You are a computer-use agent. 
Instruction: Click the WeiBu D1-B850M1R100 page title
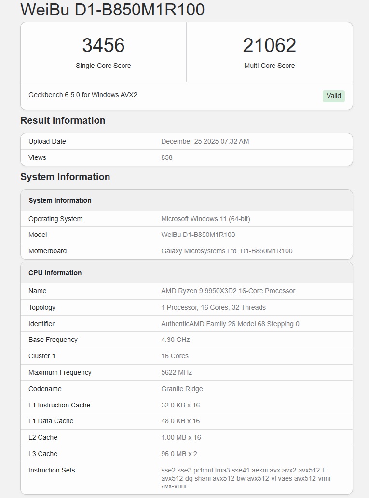(x=112, y=10)
